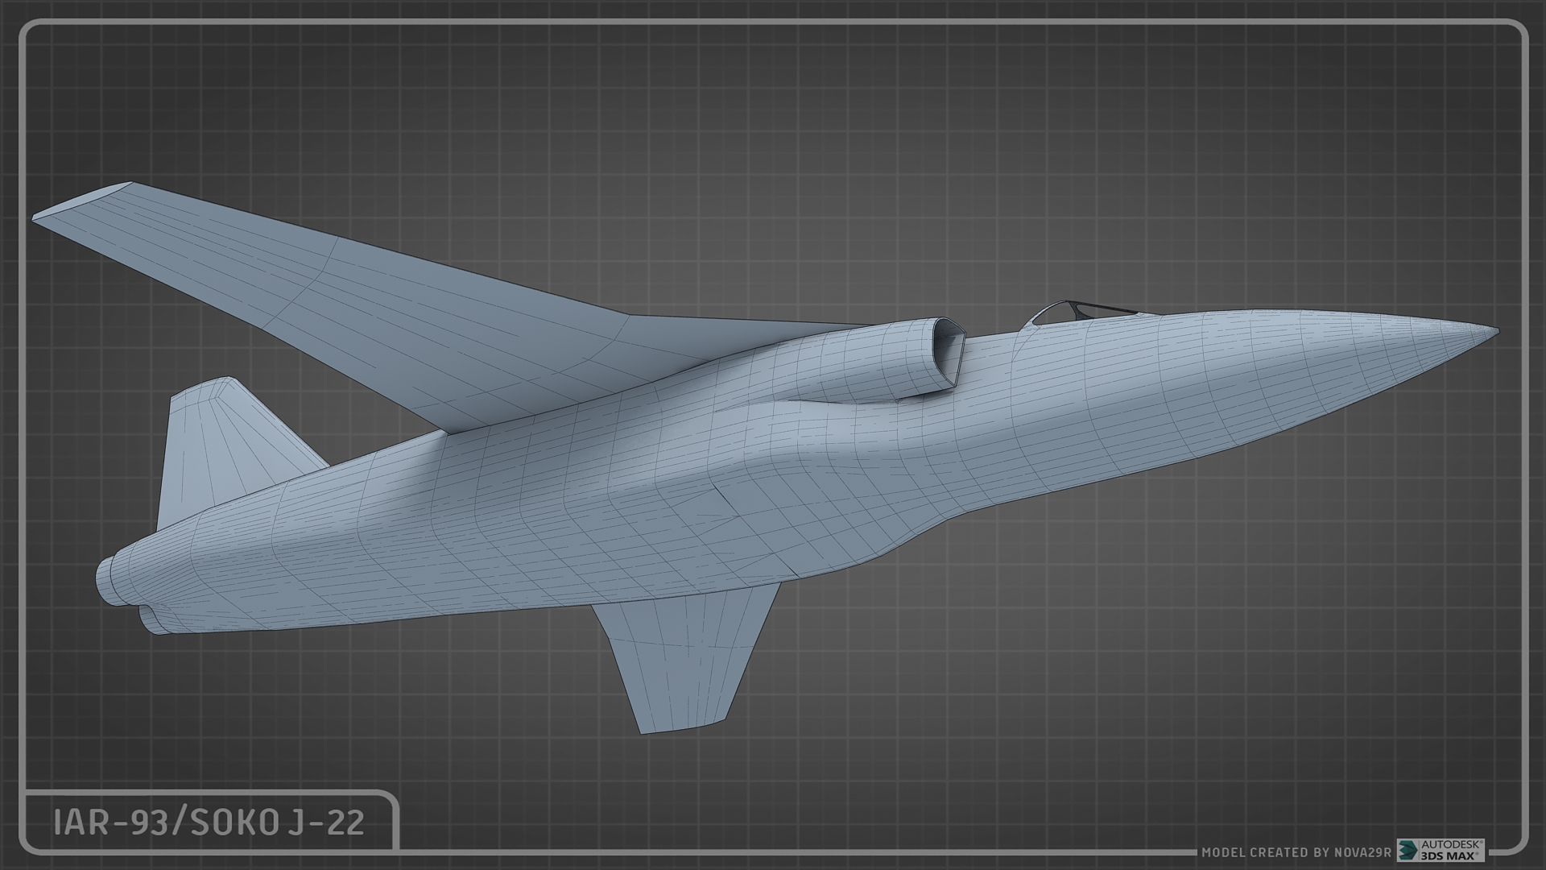The height and width of the screenshot is (870, 1546).
Task: Click the 'Model created by NOVA29R' credit text
Action: [1297, 852]
